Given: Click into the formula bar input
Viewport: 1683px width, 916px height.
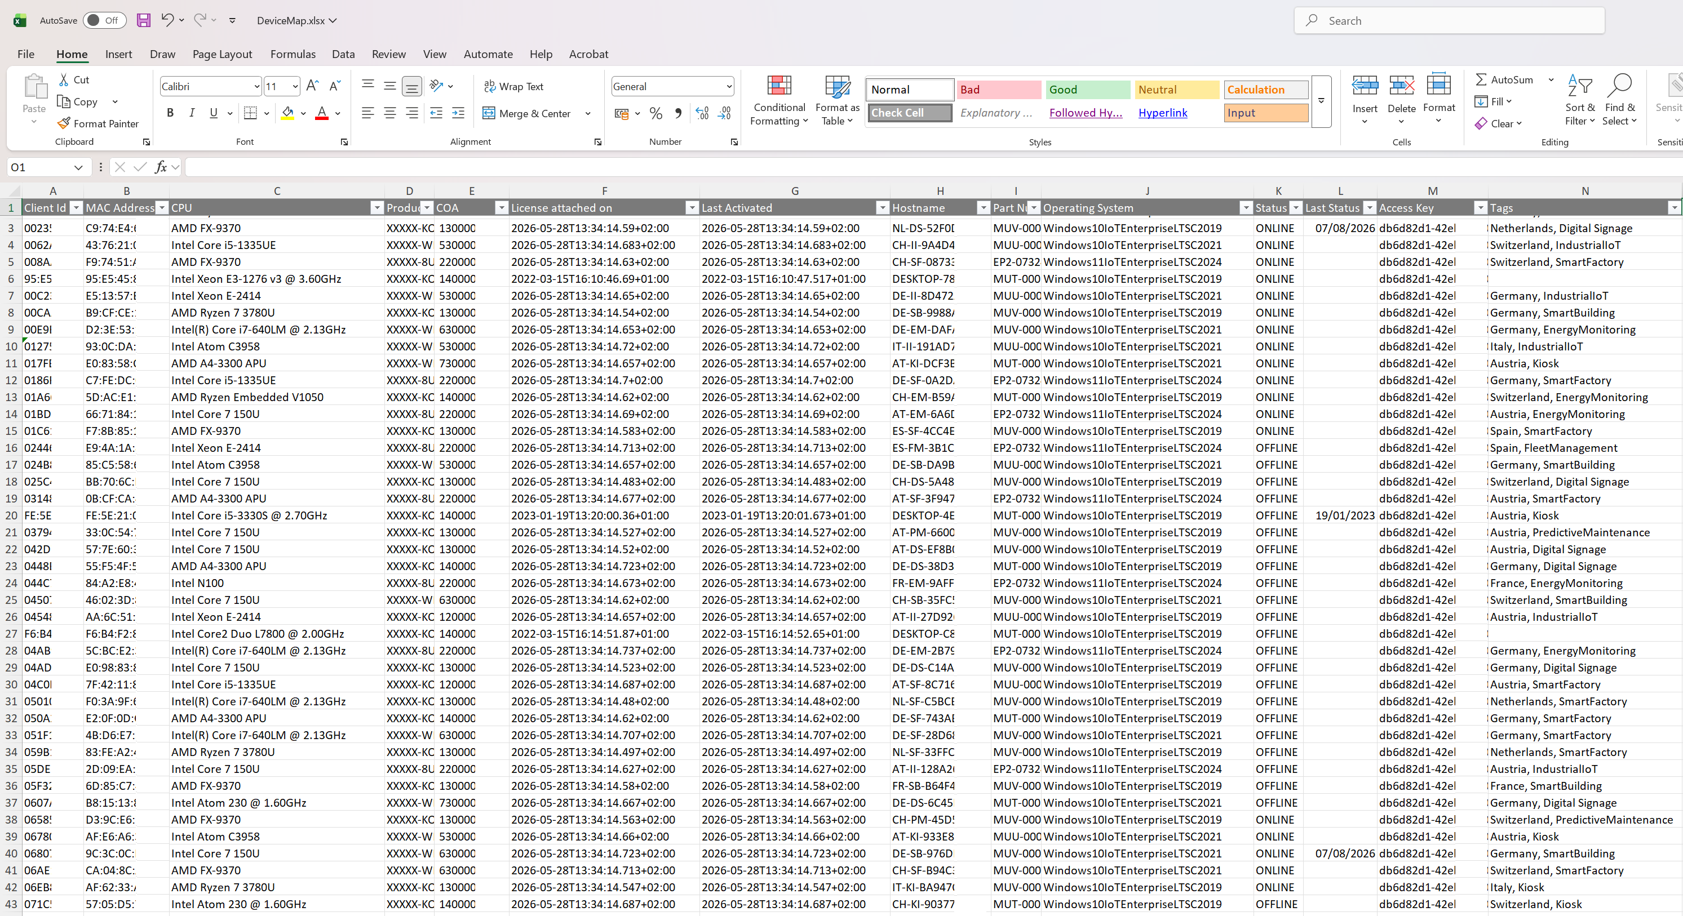Looking at the screenshot, I should tap(933, 167).
